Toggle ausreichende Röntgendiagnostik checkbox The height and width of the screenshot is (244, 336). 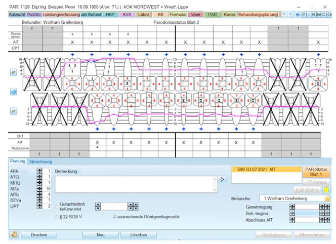click(x=115, y=217)
